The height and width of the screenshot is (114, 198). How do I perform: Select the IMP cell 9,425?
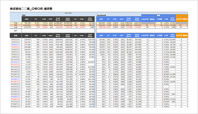(27, 89)
